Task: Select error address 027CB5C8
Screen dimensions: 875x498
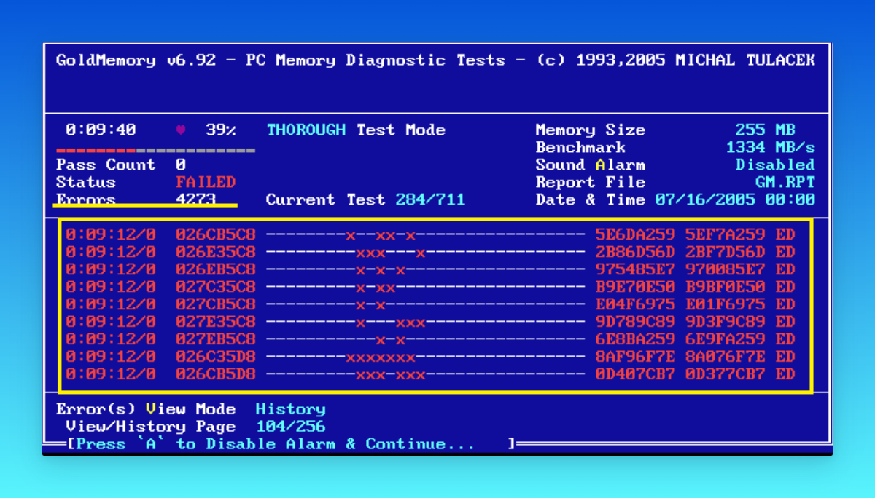Action: [x=216, y=305]
